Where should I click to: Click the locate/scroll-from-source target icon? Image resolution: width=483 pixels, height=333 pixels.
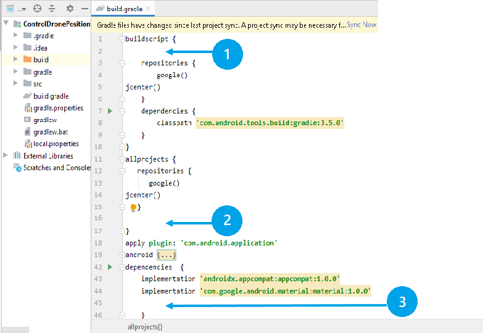point(37,9)
